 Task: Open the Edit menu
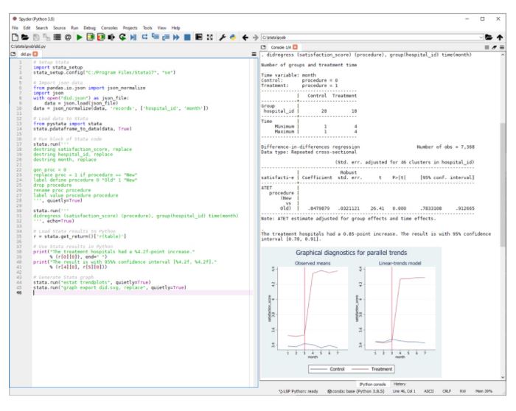pyautogui.click(x=27, y=28)
